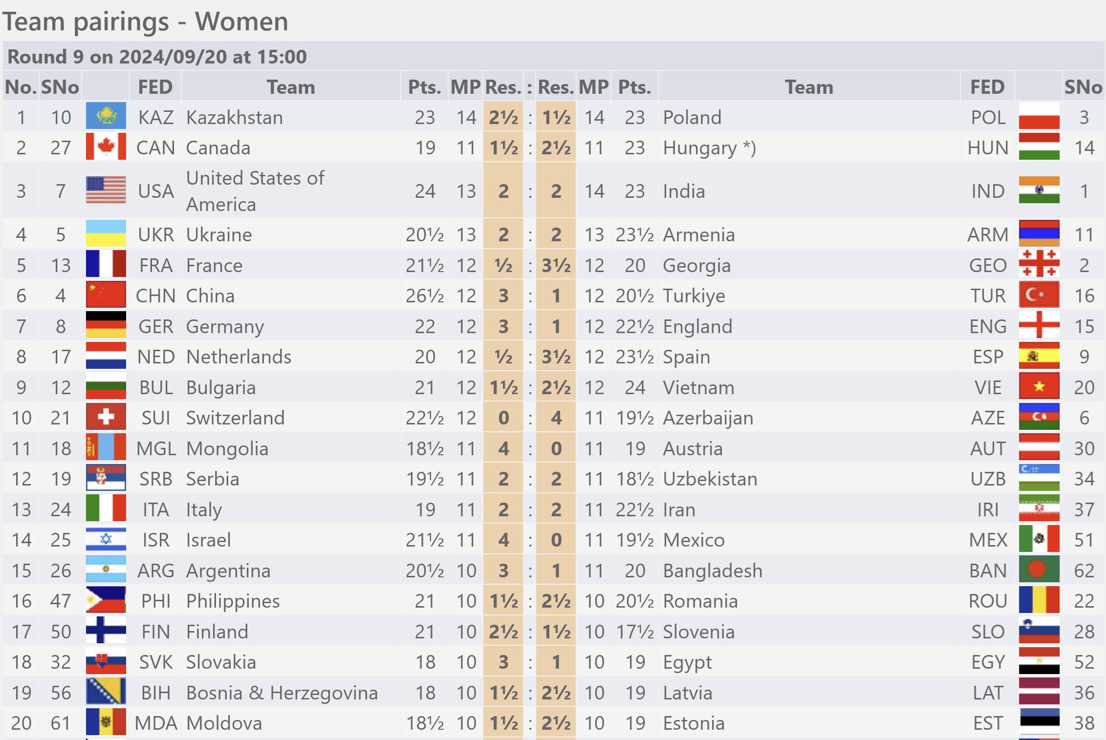Screen dimensions: 1106x740
Task: Click the Bangladesh flag icon
Action: pyautogui.click(x=1039, y=570)
